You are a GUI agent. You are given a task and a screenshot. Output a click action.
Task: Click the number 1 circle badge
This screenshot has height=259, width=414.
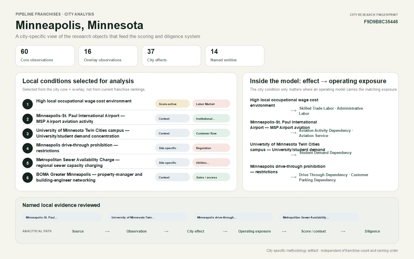coord(28,104)
